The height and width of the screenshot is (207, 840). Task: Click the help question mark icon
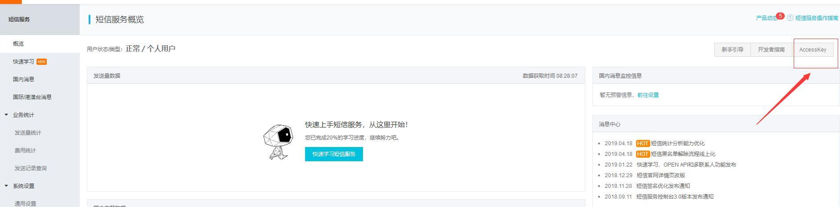[x=790, y=18]
